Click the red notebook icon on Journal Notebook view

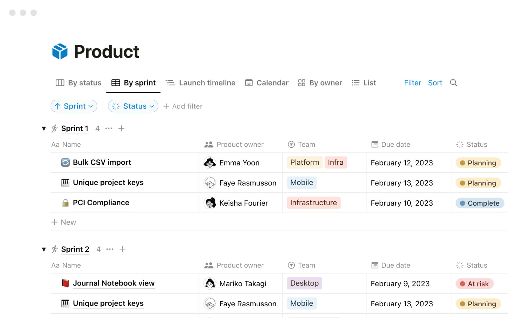66,283
